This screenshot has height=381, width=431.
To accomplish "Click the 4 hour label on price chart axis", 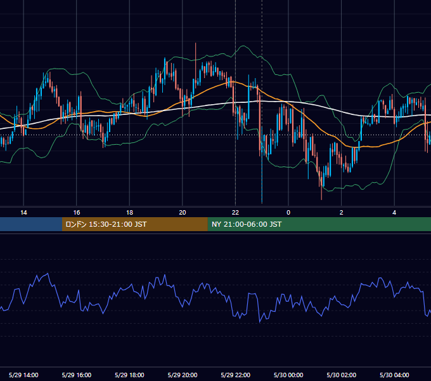I will (394, 213).
